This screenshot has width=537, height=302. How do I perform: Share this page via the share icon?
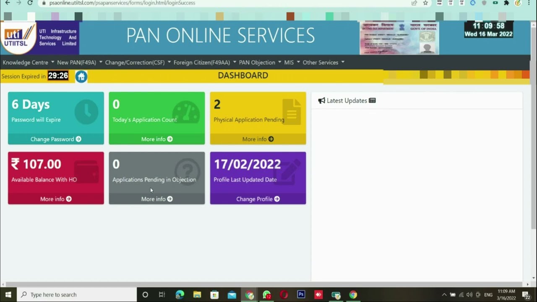414,3
